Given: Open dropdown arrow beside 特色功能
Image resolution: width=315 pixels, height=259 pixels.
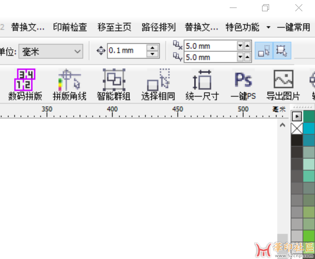Looking at the screenshot, I should [269, 27].
